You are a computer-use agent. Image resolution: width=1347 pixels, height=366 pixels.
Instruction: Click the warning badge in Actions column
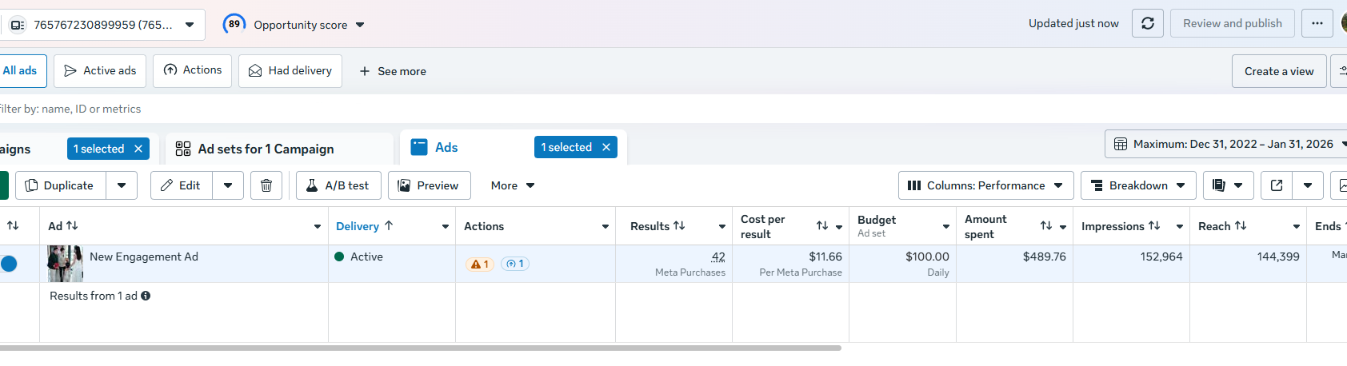480,264
